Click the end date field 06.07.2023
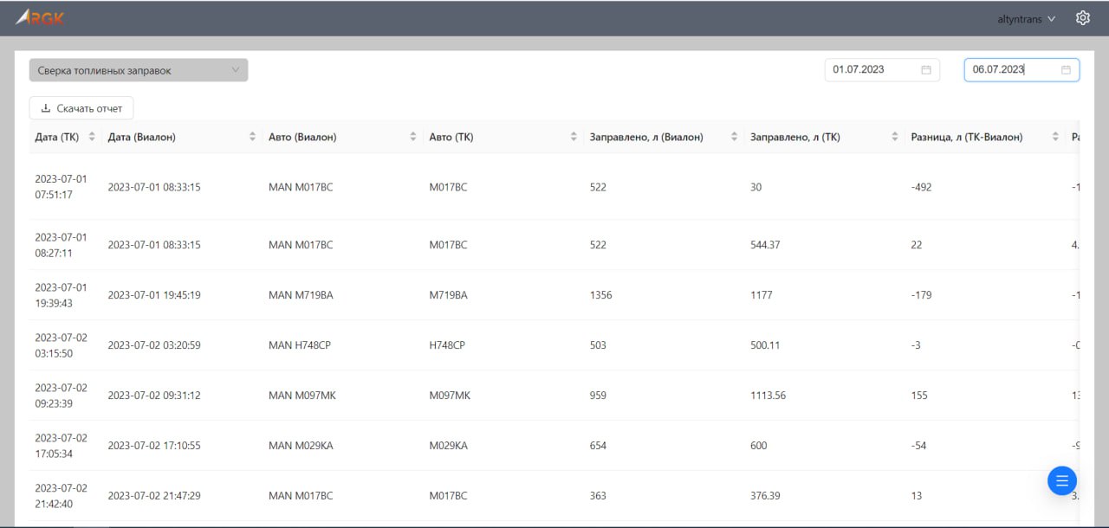1109x528 pixels. click(x=1021, y=69)
